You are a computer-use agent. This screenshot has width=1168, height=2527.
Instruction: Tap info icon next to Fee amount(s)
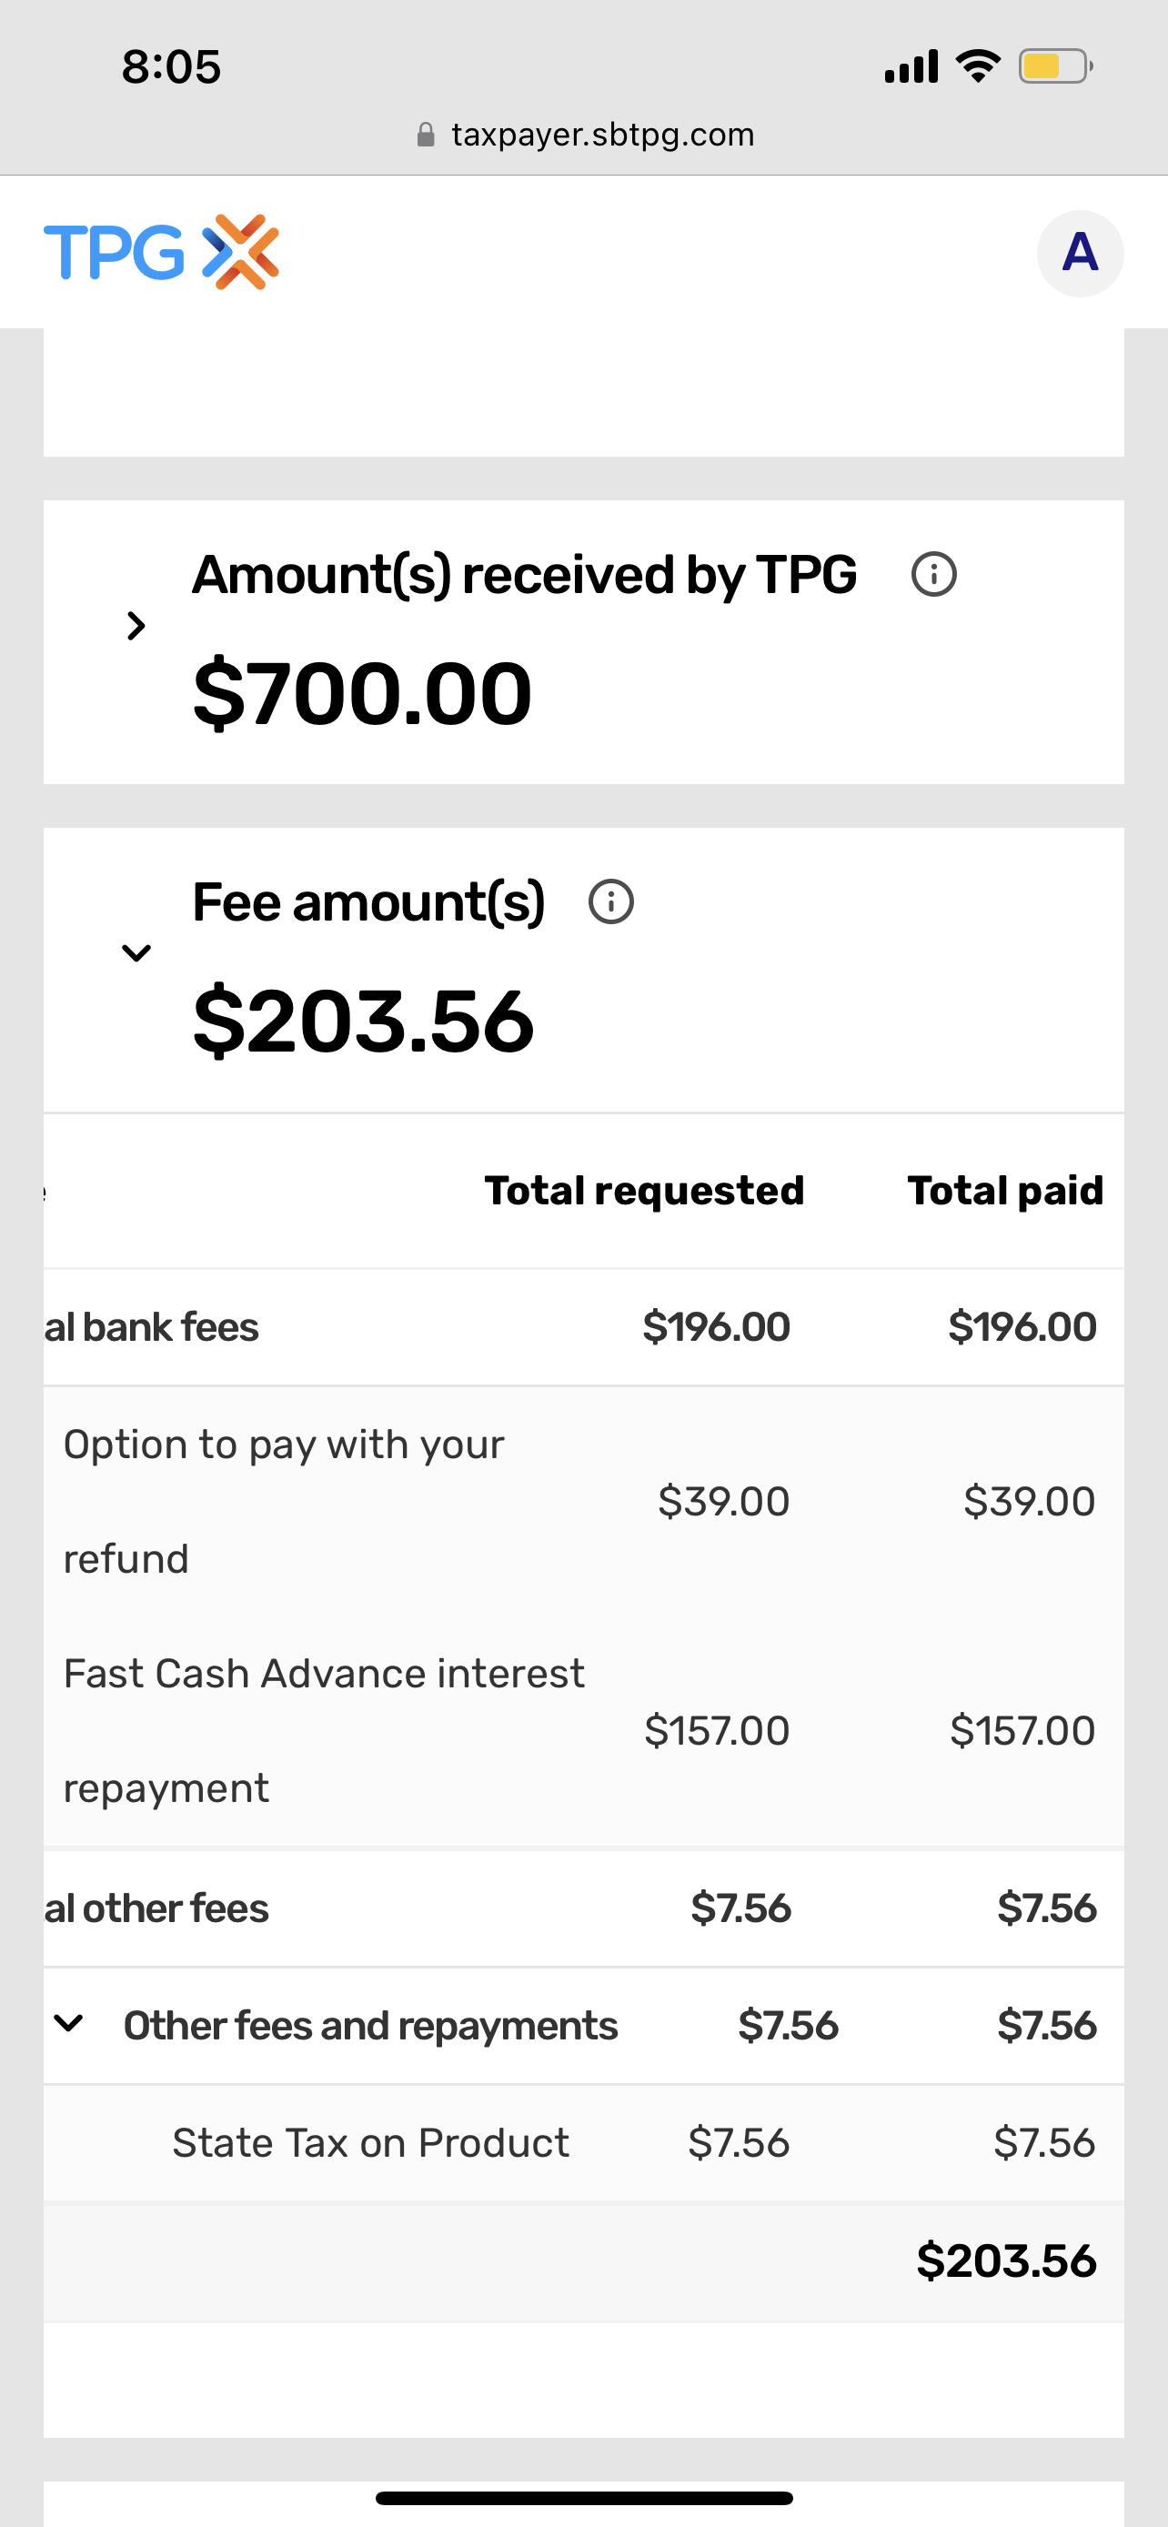(611, 902)
